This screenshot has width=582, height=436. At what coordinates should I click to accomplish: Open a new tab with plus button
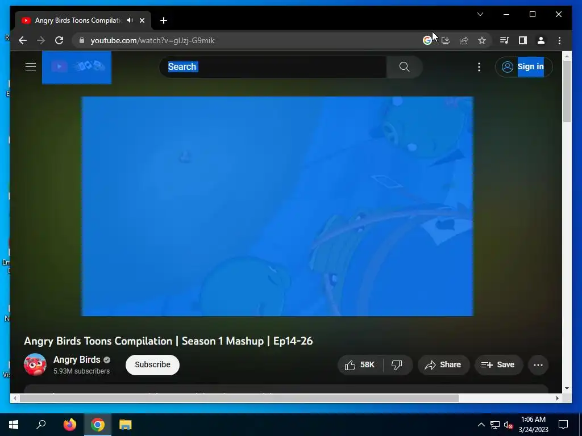[164, 20]
